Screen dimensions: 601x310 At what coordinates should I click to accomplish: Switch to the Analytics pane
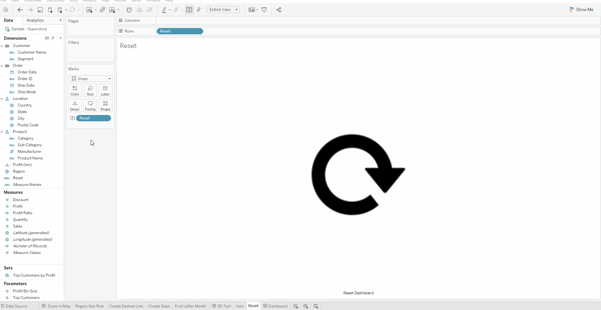(x=35, y=20)
